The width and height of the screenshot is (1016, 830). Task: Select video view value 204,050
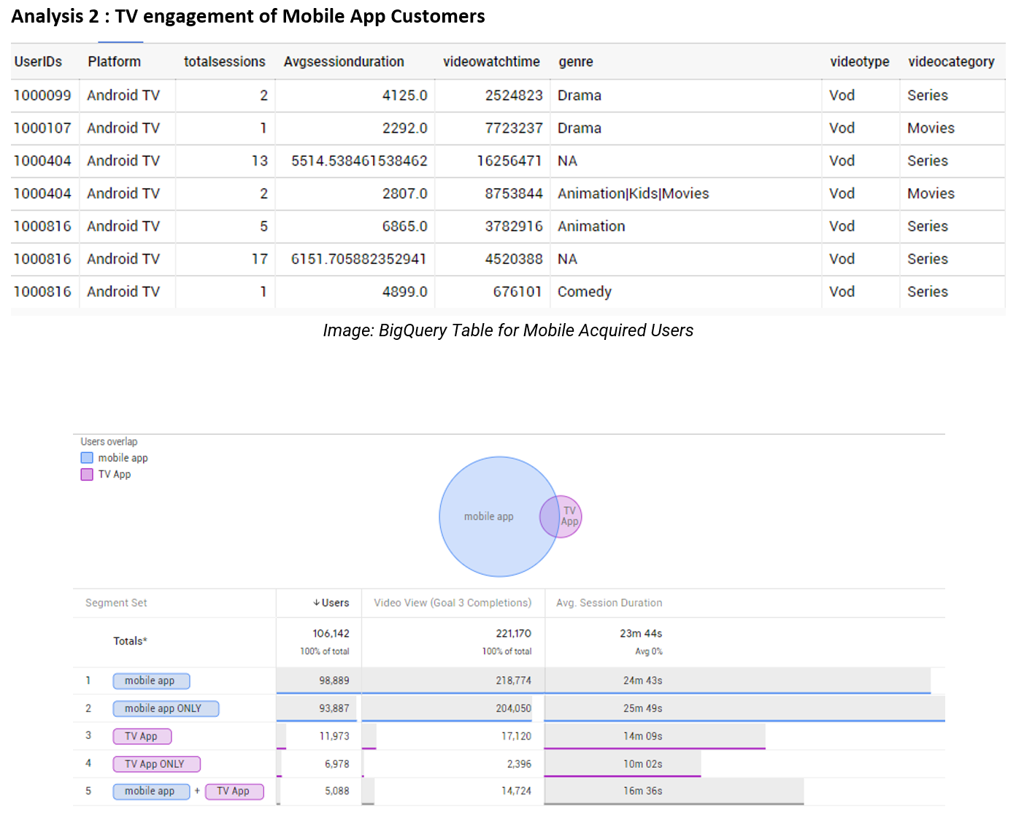tap(514, 708)
